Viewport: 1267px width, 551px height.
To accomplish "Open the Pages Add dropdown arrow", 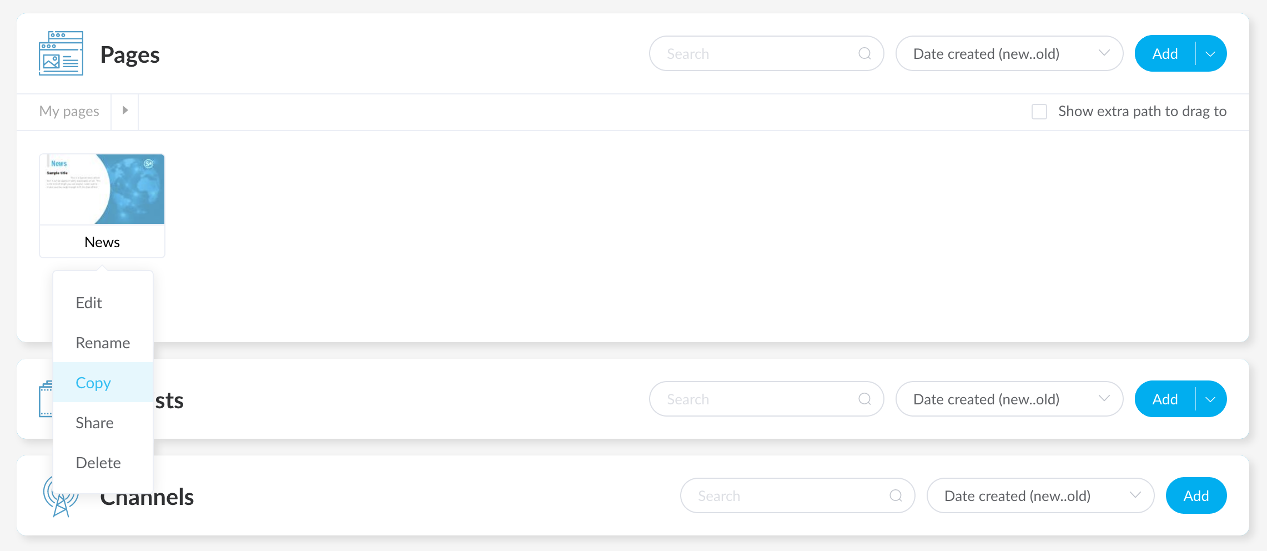I will pyautogui.click(x=1211, y=54).
